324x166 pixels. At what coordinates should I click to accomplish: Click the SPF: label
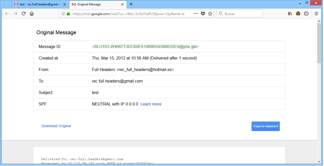43,104
